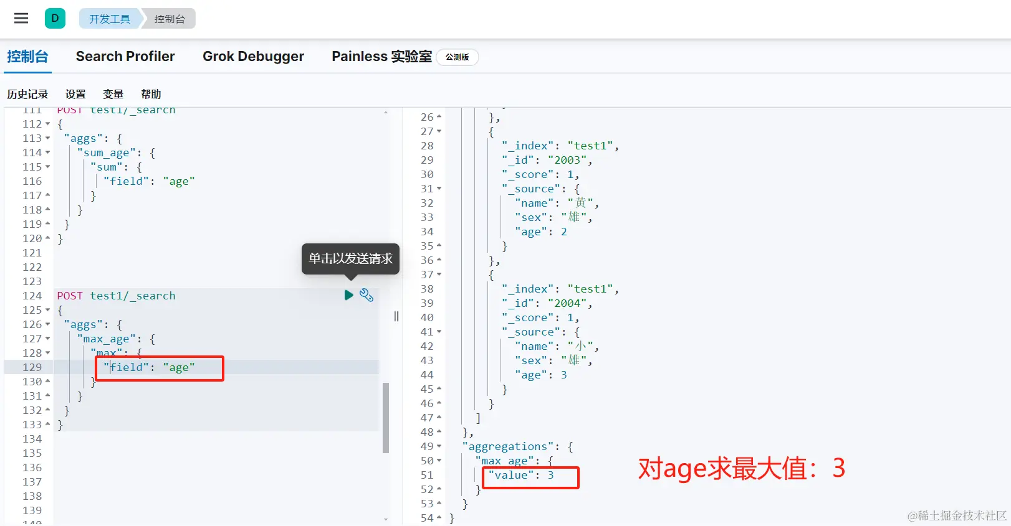
Task: Collapse aggregations block at line 49
Action: click(439, 446)
